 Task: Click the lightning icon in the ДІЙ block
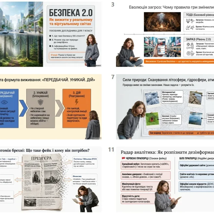click(x=77, y=102)
